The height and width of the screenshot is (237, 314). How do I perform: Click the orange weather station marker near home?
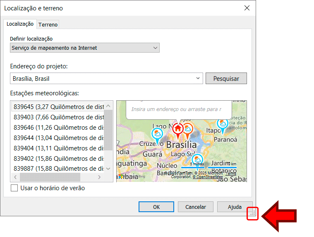click(x=188, y=131)
